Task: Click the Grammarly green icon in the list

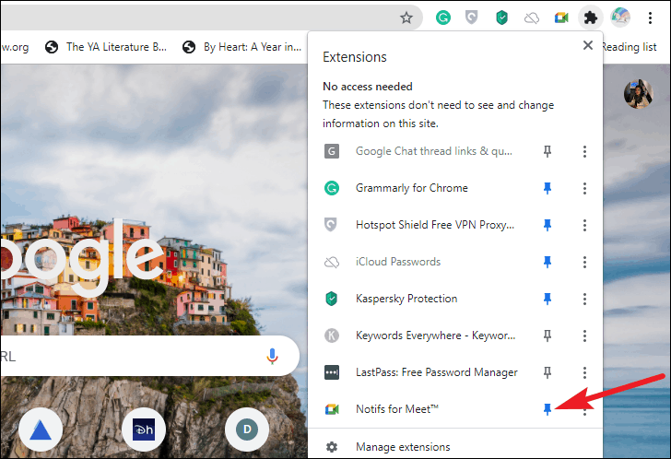Action: point(332,188)
